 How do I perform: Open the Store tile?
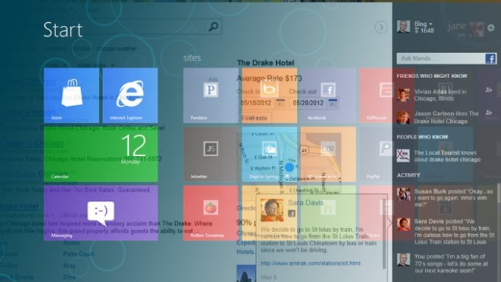(71, 95)
